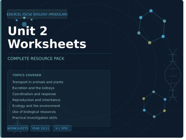This screenshot has width=186, height=140.
Task: Select 'Practical investigation skills' topic
Action: 35,118
